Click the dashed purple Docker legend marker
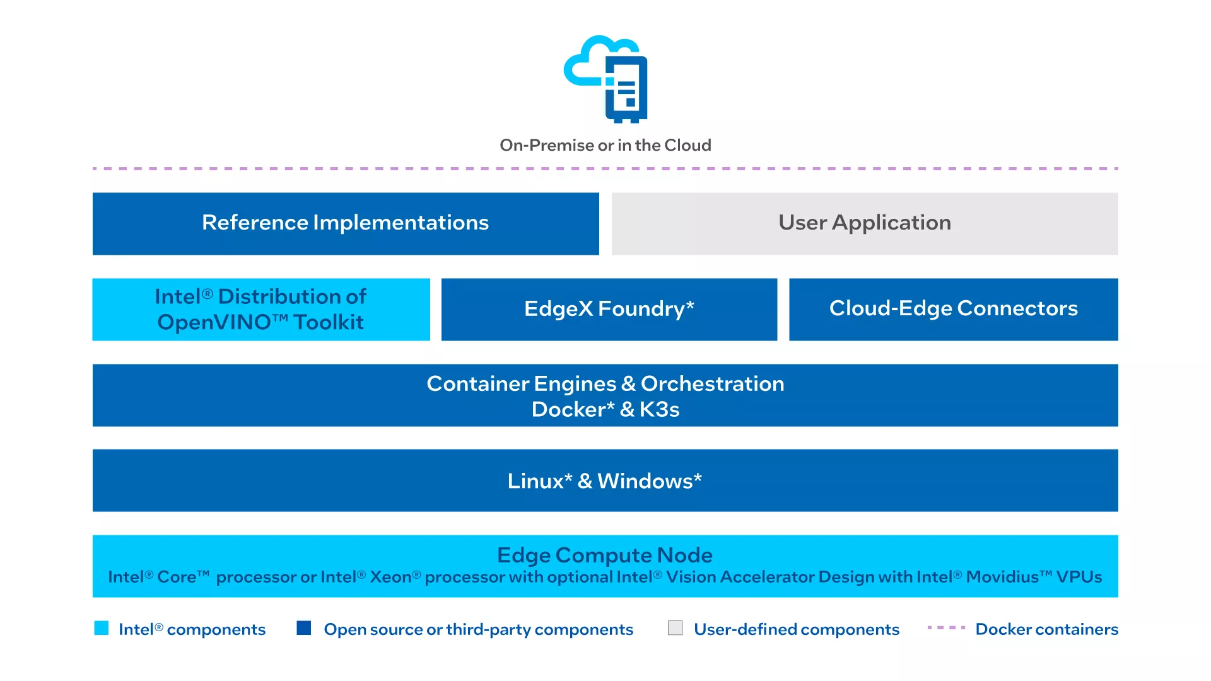 [x=946, y=628]
